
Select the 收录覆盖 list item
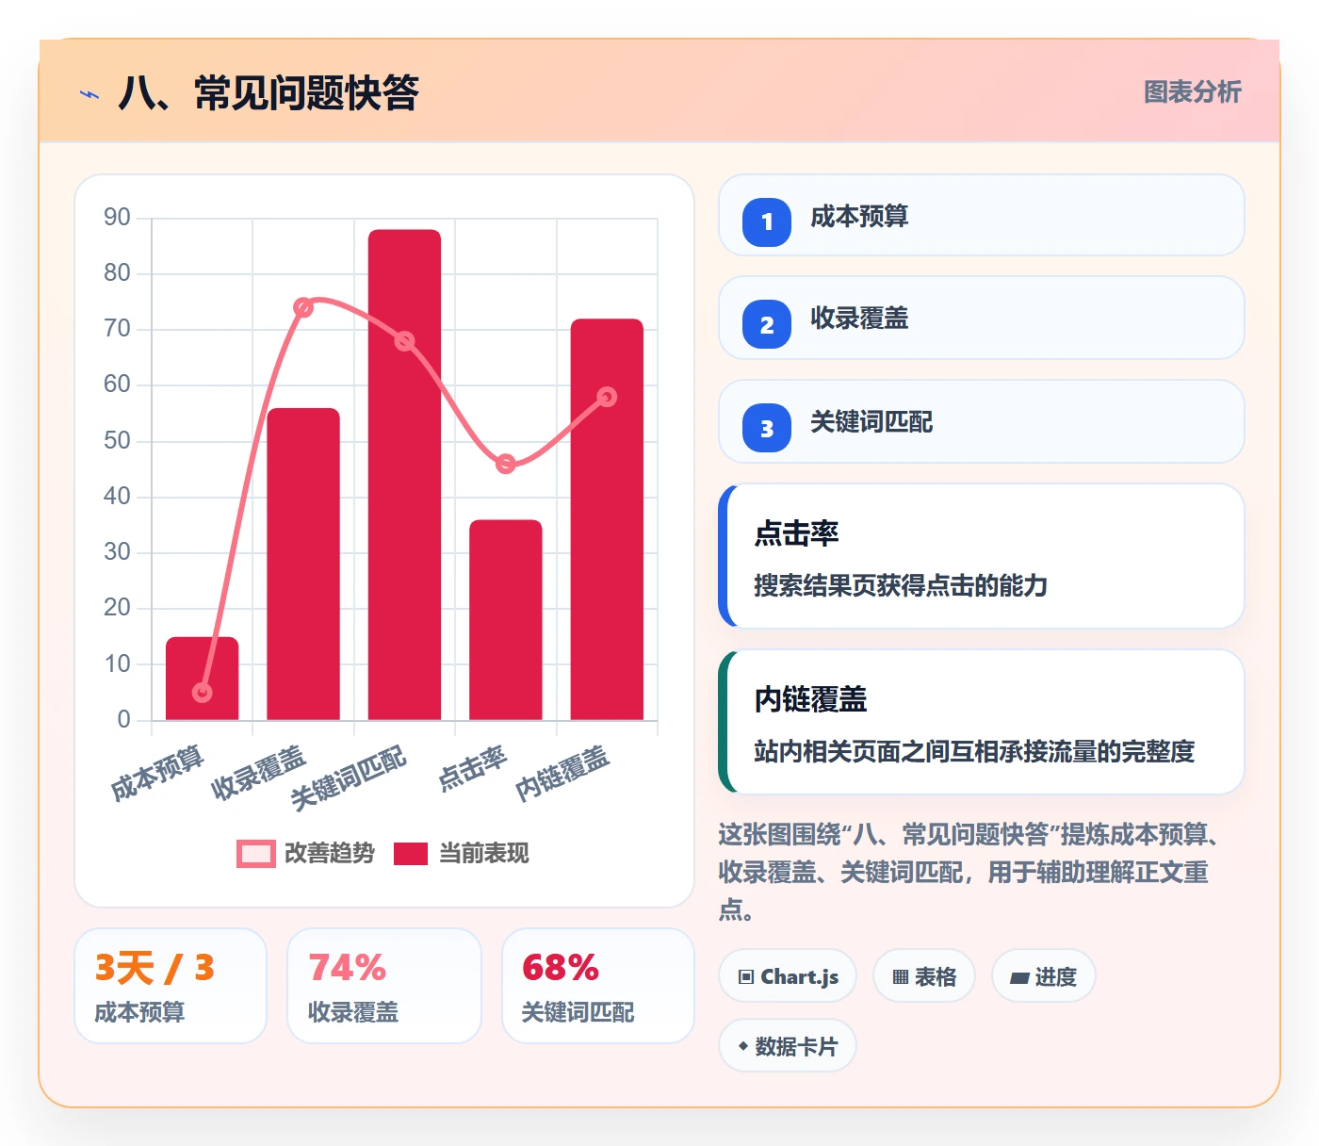(x=982, y=318)
